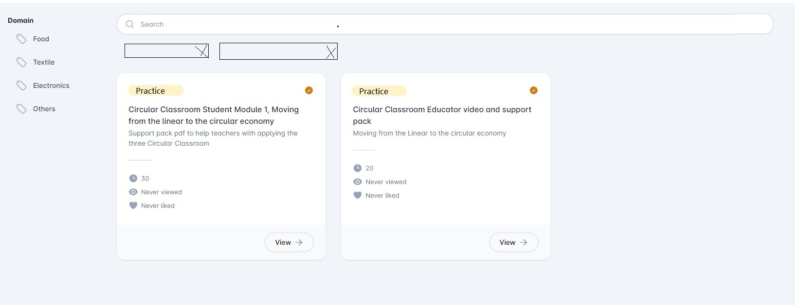Select Electronics in the Domain list
This screenshot has height=305, width=795.
[51, 85]
